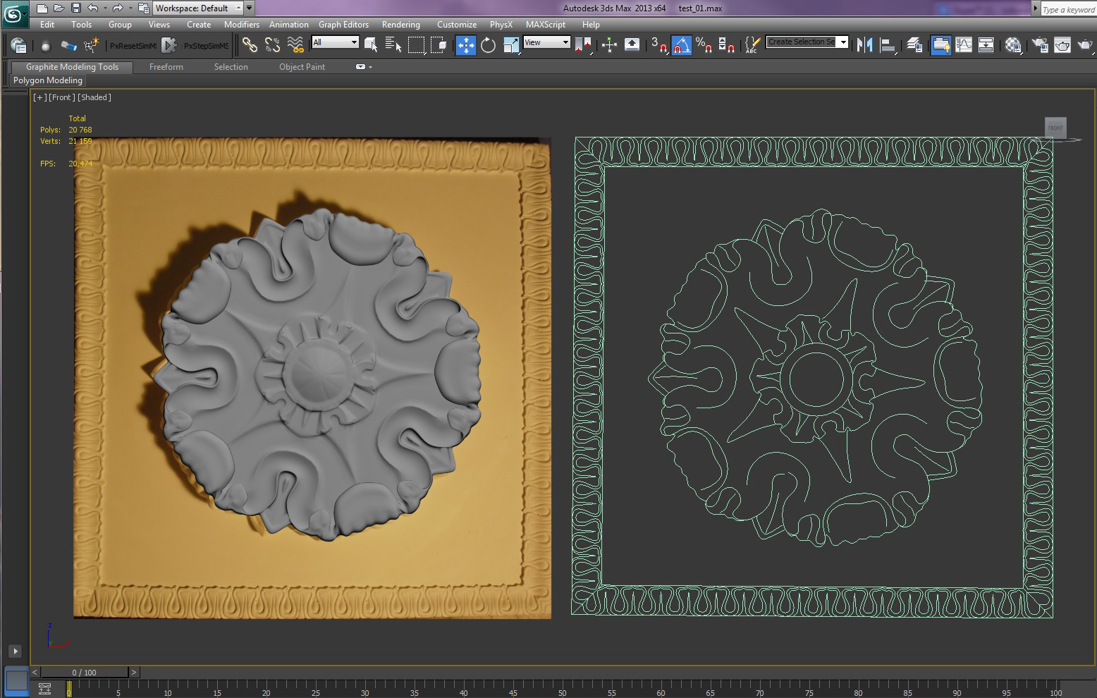Toggle Percent Snap mode
This screenshot has height=698, width=1097.
coord(703,45)
